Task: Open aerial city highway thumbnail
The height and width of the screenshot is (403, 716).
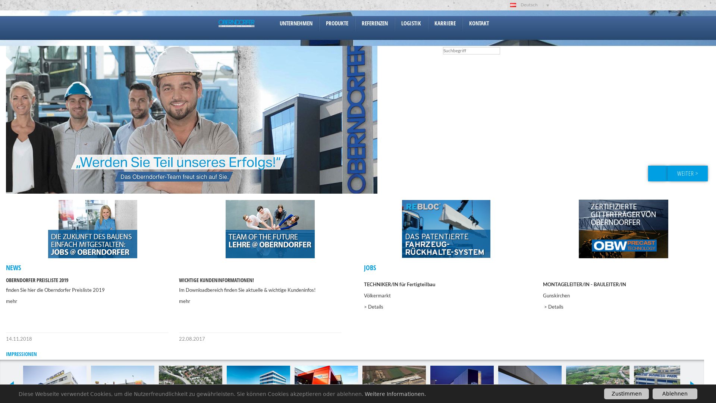Action: 191,375
